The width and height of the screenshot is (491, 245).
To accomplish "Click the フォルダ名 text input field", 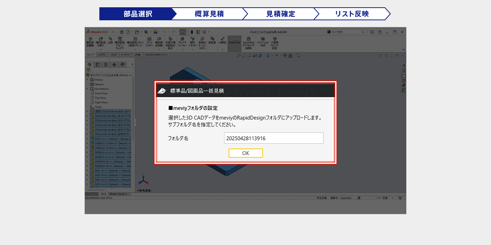I will 274,138.
